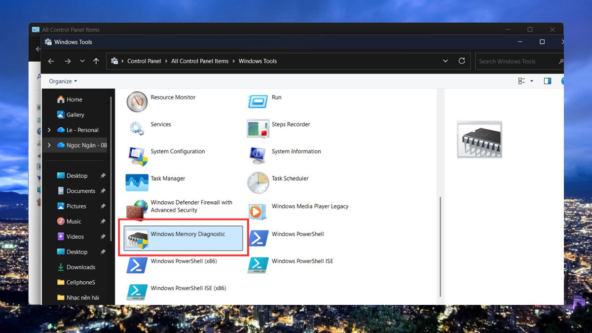
Task: Open the Resource Monitor icon
Action: pyautogui.click(x=137, y=102)
